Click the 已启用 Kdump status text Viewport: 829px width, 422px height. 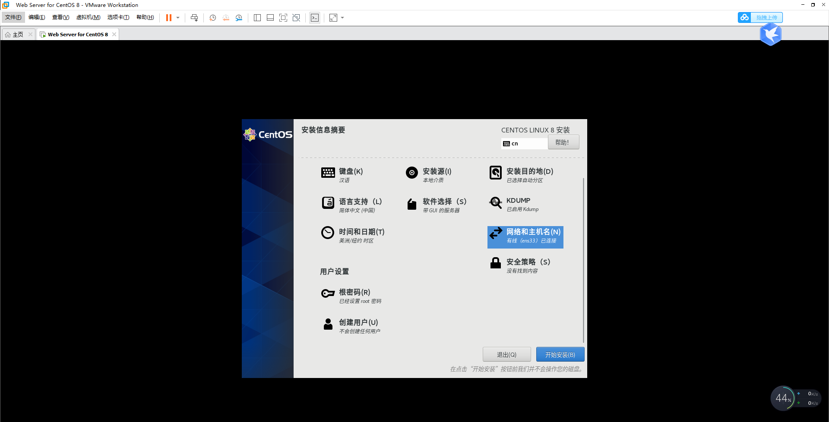pos(522,209)
